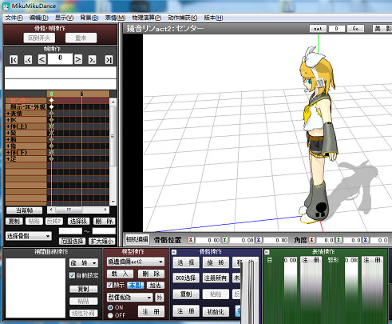The width and height of the screenshot is (392, 324).
Task: Open the 显示(V) menu
Action: (x=64, y=18)
